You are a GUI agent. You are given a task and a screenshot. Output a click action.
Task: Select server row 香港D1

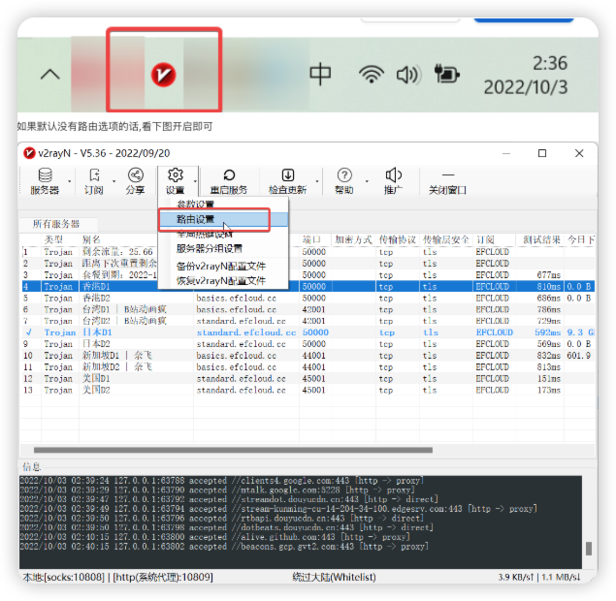point(308,287)
